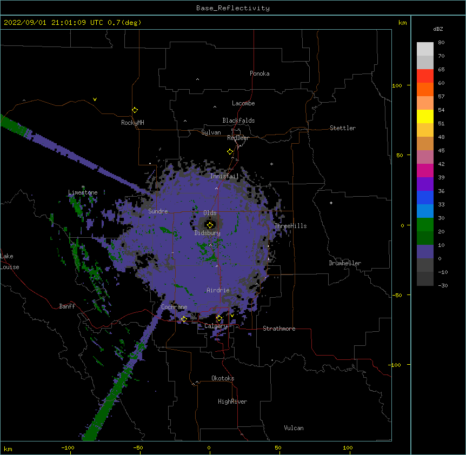Click the RockyMH label

[x=132, y=123]
